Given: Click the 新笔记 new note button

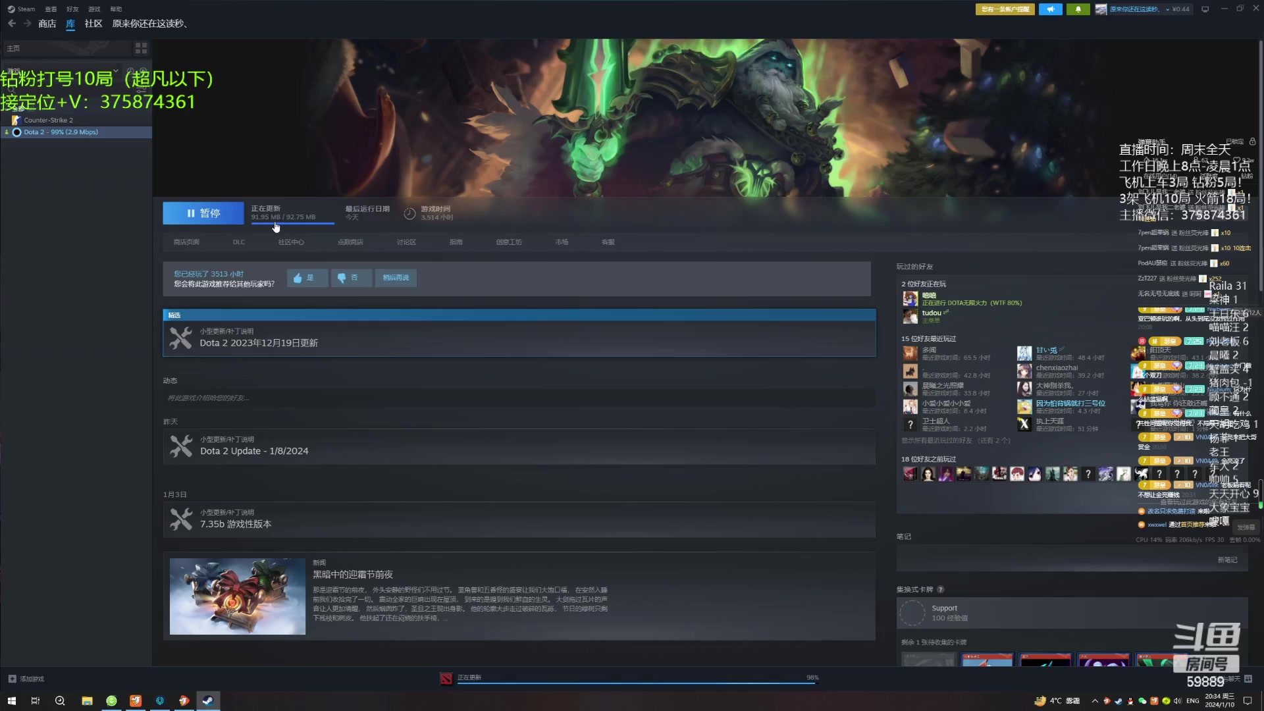Looking at the screenshot, I should click(x=1227, y=560).
